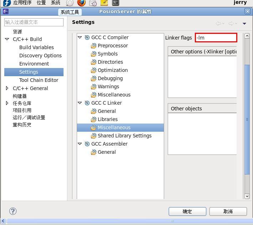The width and height of the screenshot is (253, 225).
Task: Click the vertical scrollbar in settings pane
Action: [247, 119]
